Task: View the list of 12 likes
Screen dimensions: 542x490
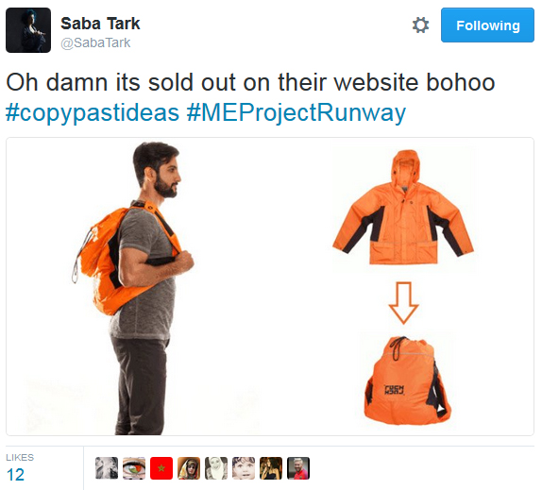Action: pyautogui.click(x=15, y=475)
